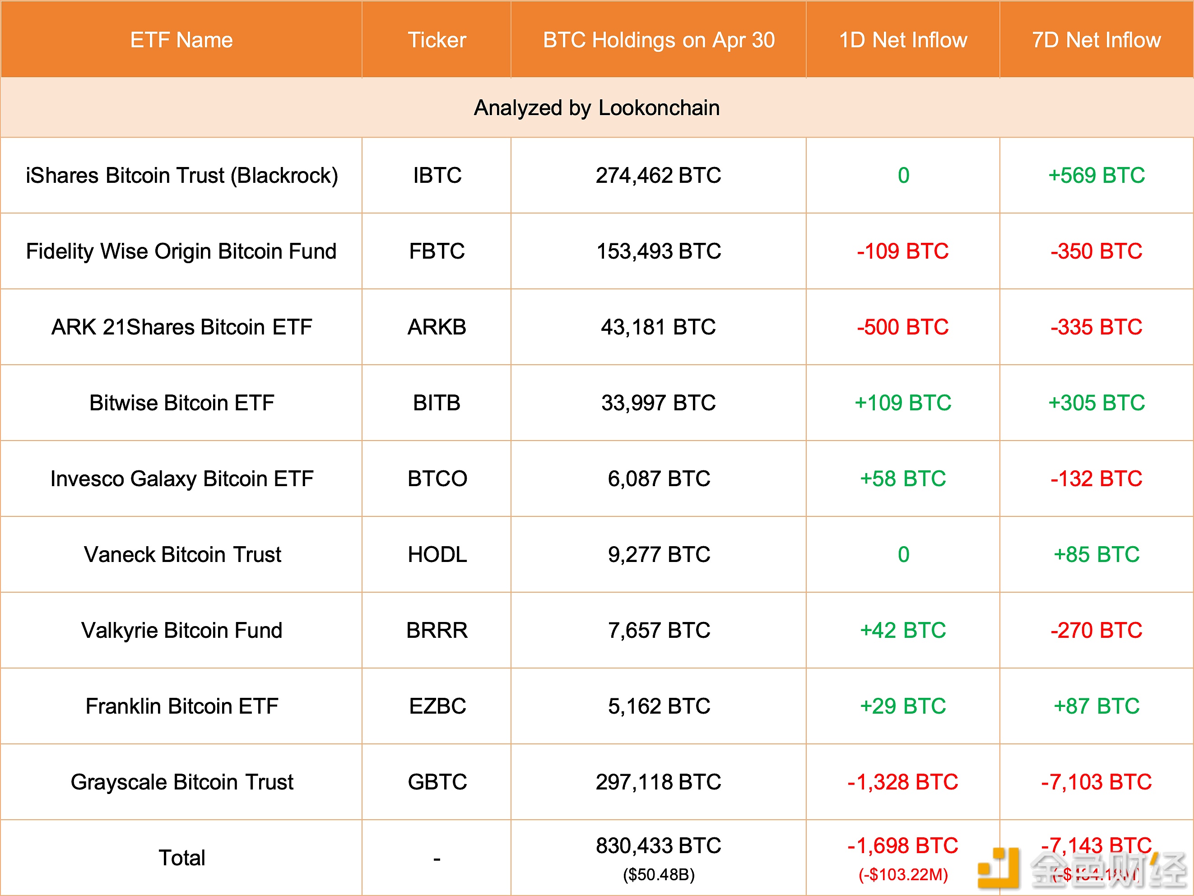Select the Ticker column header

pos(437,40)
